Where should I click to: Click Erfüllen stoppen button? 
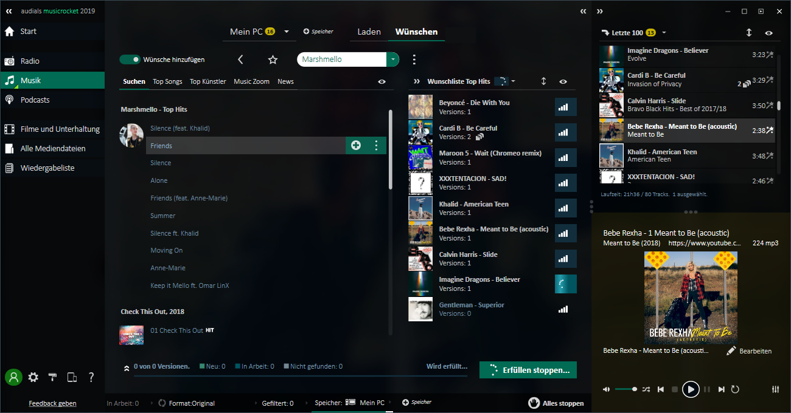[528, 370]
